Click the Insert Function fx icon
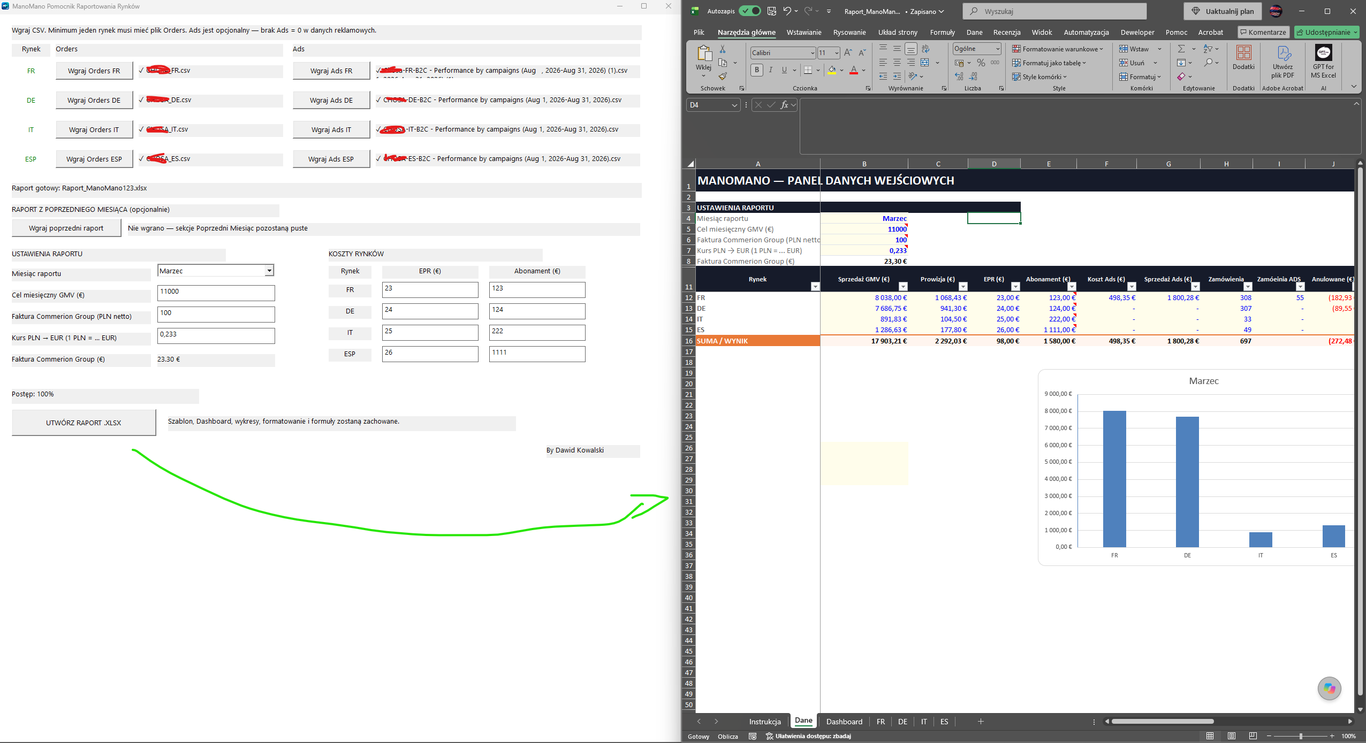 [784, 105]
